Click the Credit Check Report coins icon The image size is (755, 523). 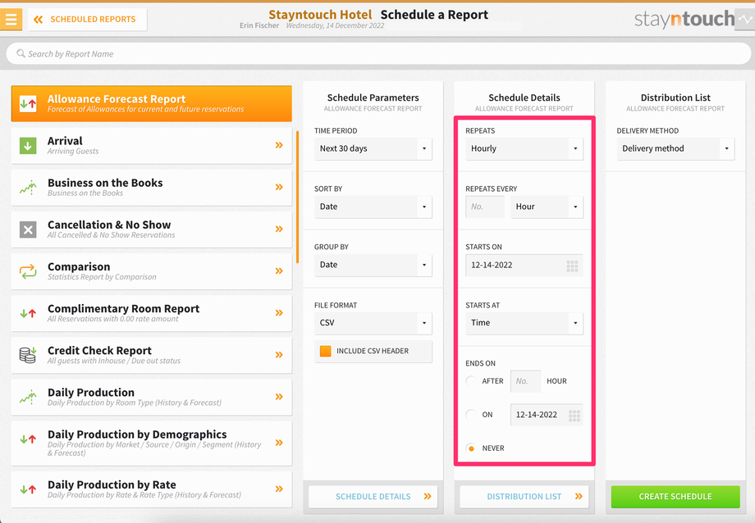click(28, 355)
